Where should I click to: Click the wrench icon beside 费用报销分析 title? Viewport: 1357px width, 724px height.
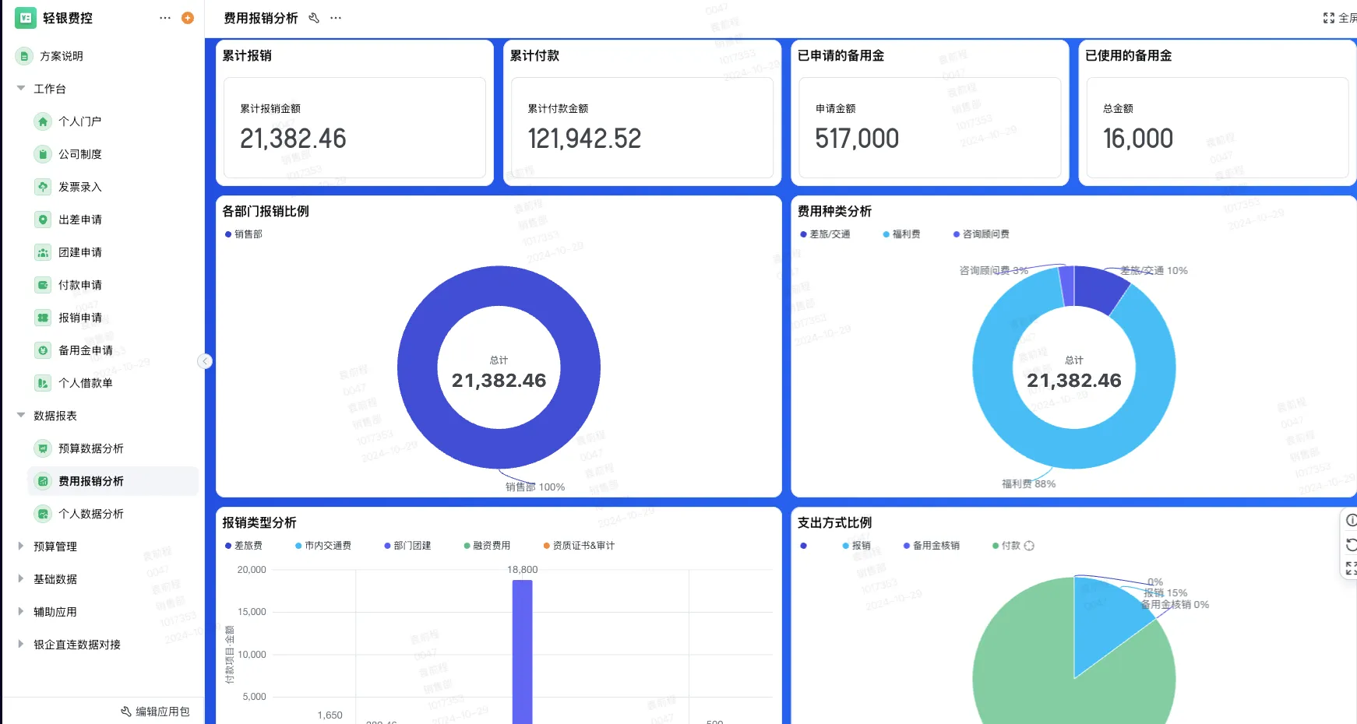pos(314,18)
